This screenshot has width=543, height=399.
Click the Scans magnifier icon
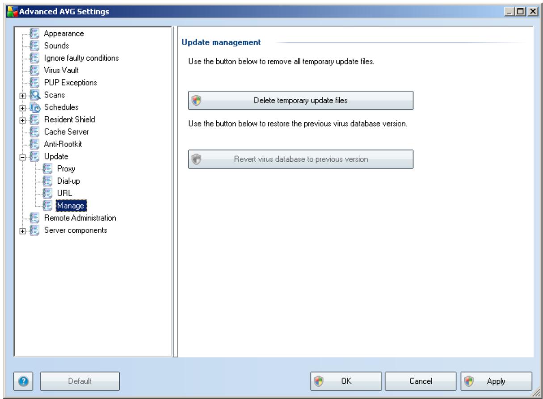[x=34, y=95]
